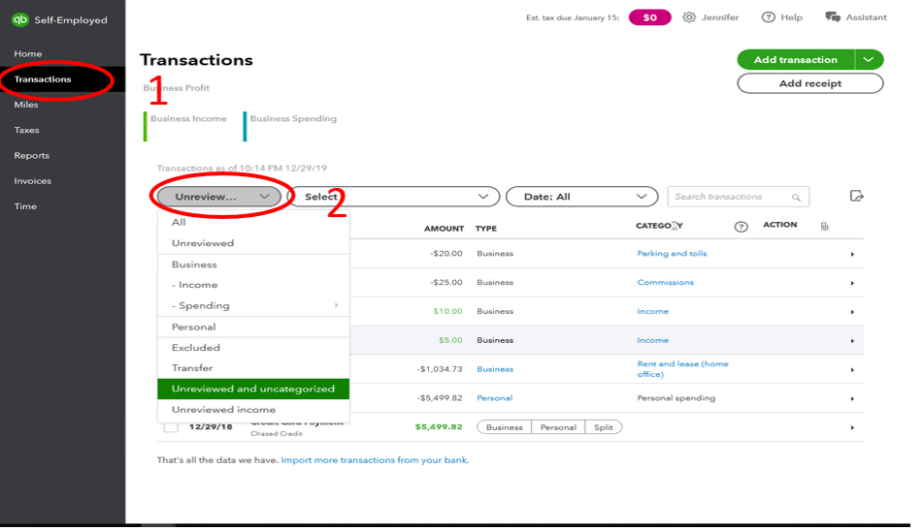The height and width of the screenshot is (530, 923).
Task: Click the attachment paperclip column icon
Action: click(825, 226)
